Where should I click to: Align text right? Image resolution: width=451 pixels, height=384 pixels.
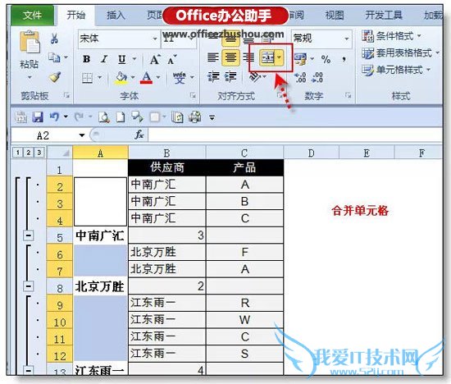pyautogui.click(x=248, y=57)
